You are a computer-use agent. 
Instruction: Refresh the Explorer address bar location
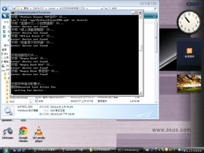click(106, 9)
